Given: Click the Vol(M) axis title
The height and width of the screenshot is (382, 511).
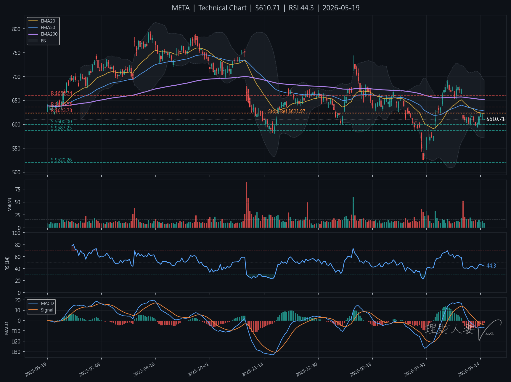Looking at the screenshot, I should (9, 204).
